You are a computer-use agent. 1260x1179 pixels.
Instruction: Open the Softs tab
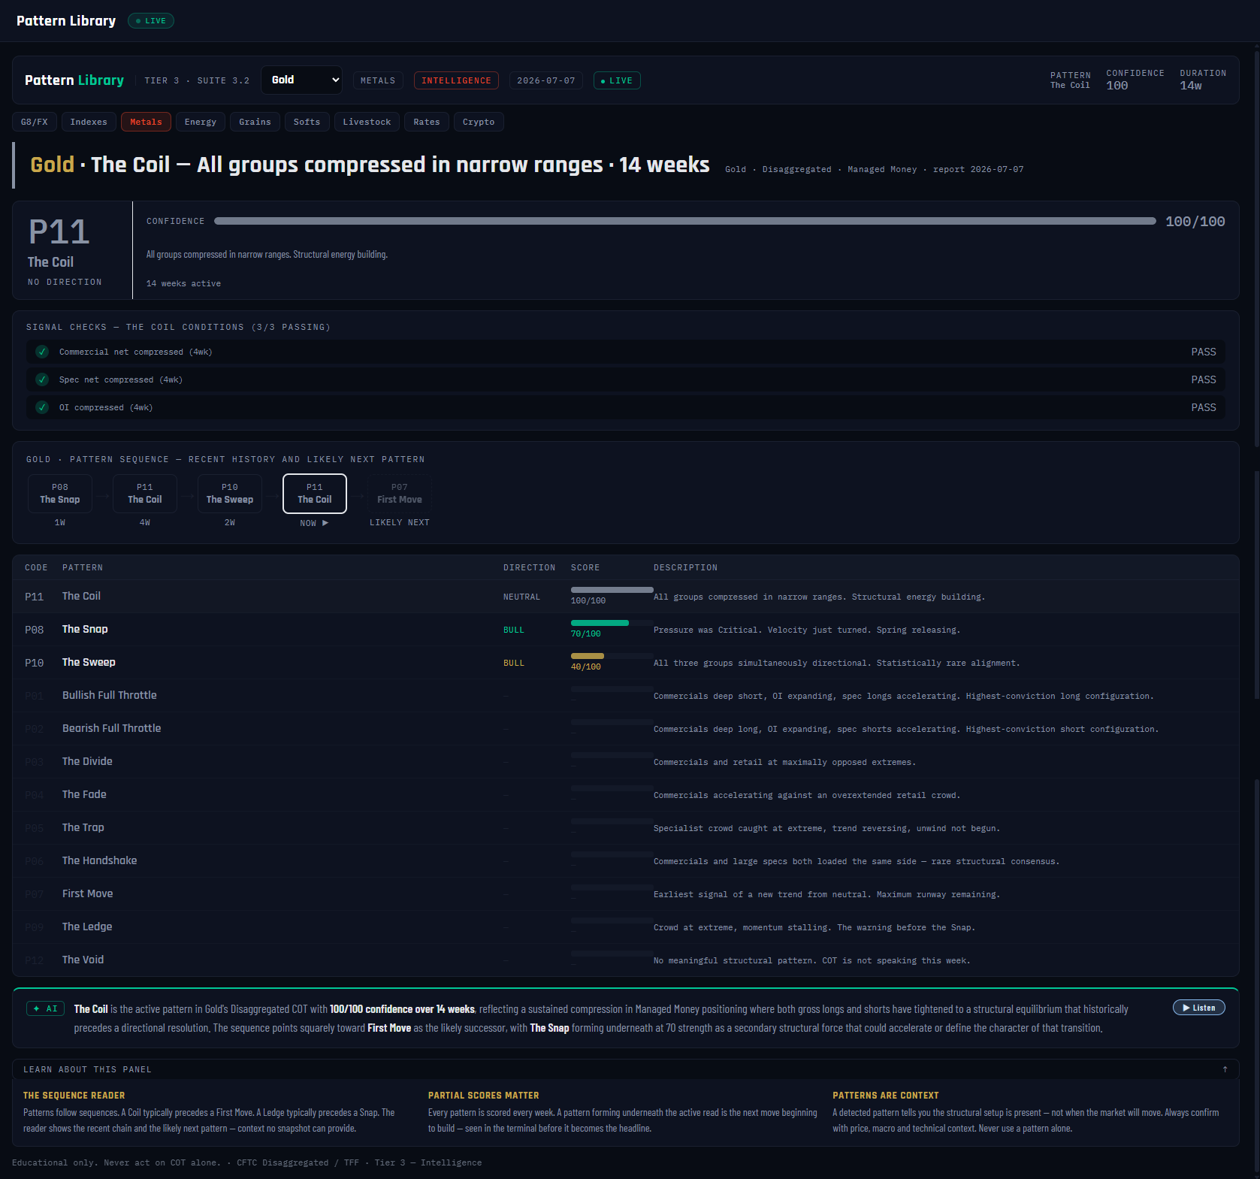307,122
